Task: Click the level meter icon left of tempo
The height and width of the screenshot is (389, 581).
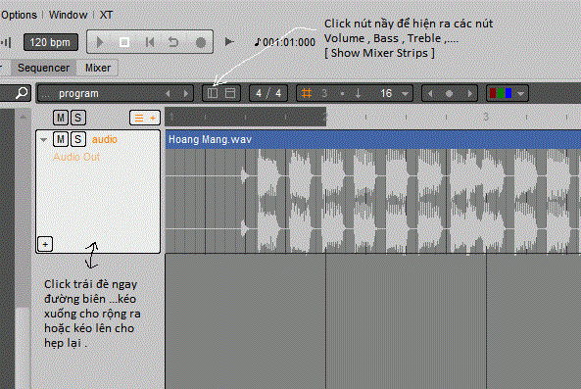Action: click(6, 42)
